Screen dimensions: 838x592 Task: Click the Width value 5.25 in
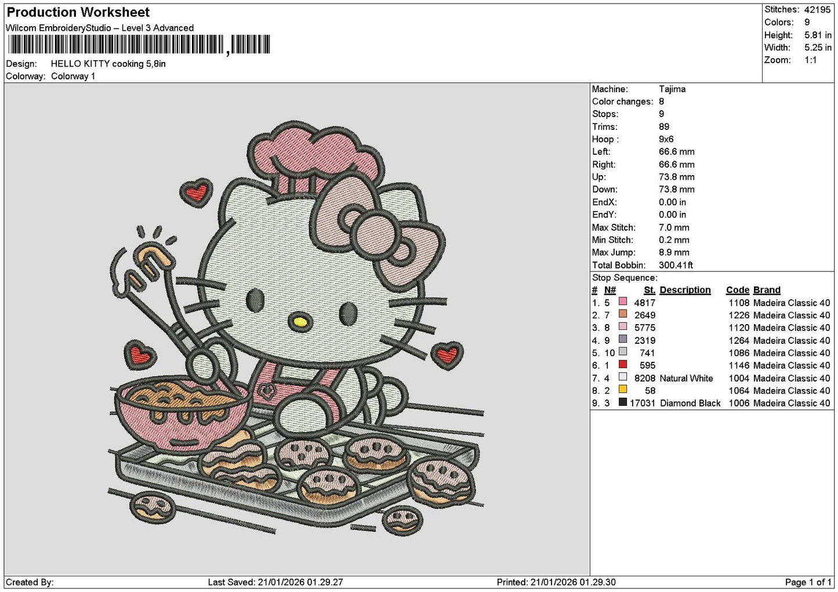click(818, 48)
